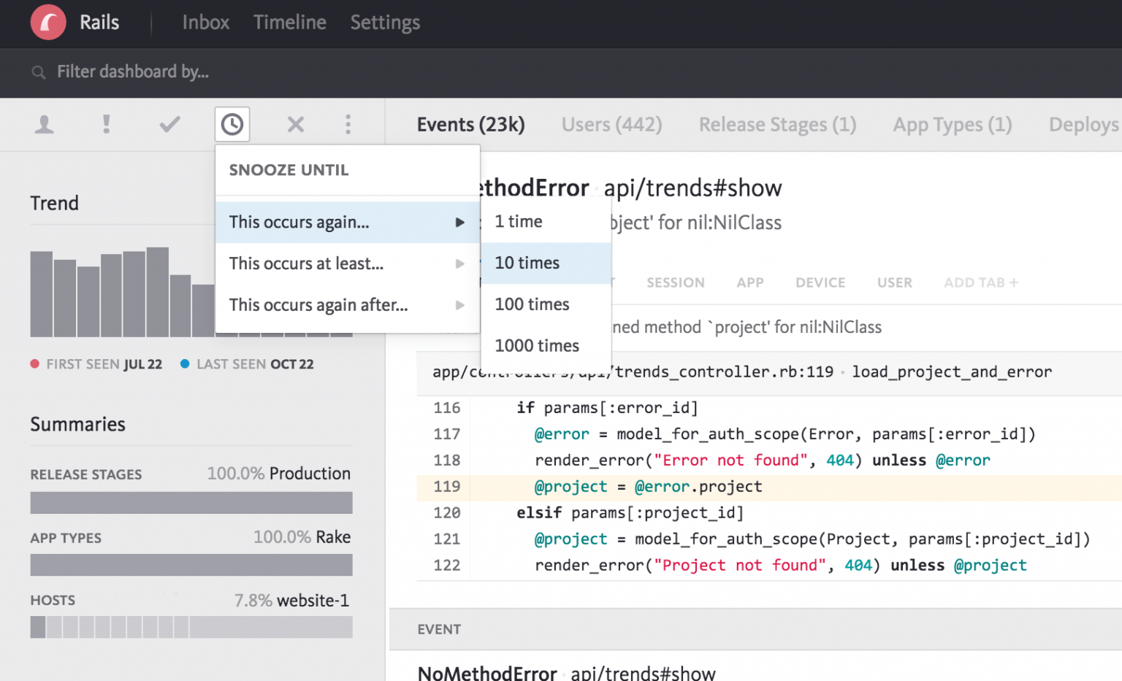1122x681 pixels.
Task: Open the Release Stages (1) tab
Action: point(777,125)
